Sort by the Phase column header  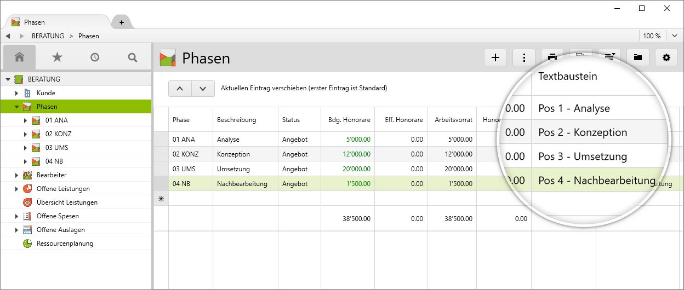190,119
